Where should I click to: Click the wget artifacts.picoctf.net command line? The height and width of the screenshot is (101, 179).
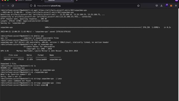coord(44,10)
